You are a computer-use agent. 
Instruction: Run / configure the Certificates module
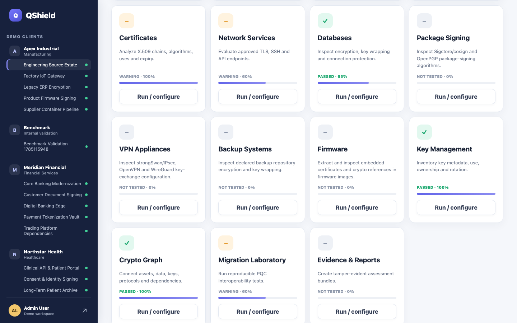(x=158, y=97)
